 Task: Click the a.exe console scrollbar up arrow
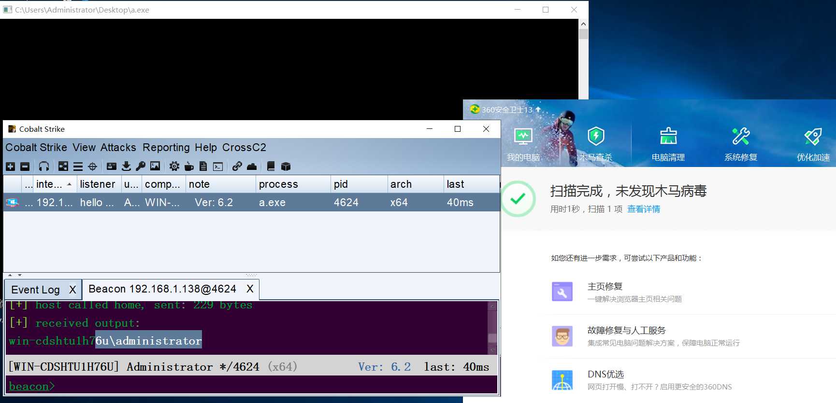click(583, 24)
